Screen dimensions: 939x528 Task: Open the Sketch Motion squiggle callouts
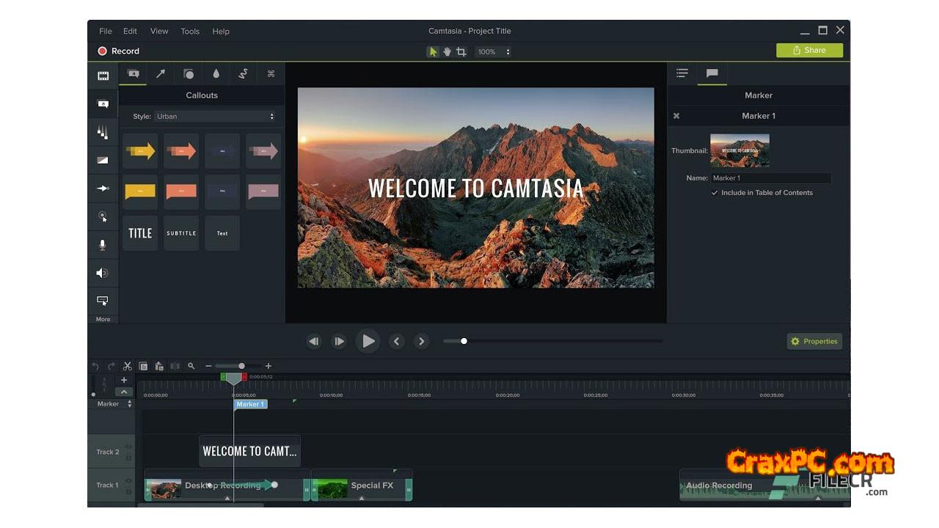243,74
